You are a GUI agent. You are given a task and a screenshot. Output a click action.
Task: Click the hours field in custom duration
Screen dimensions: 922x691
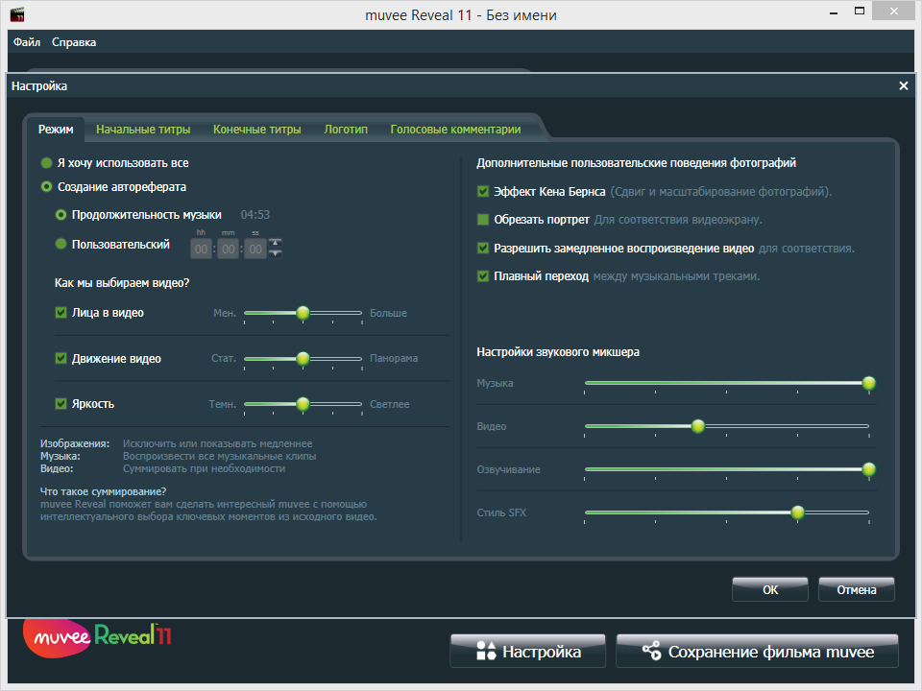pyautogui.click(x=202, y=250)
